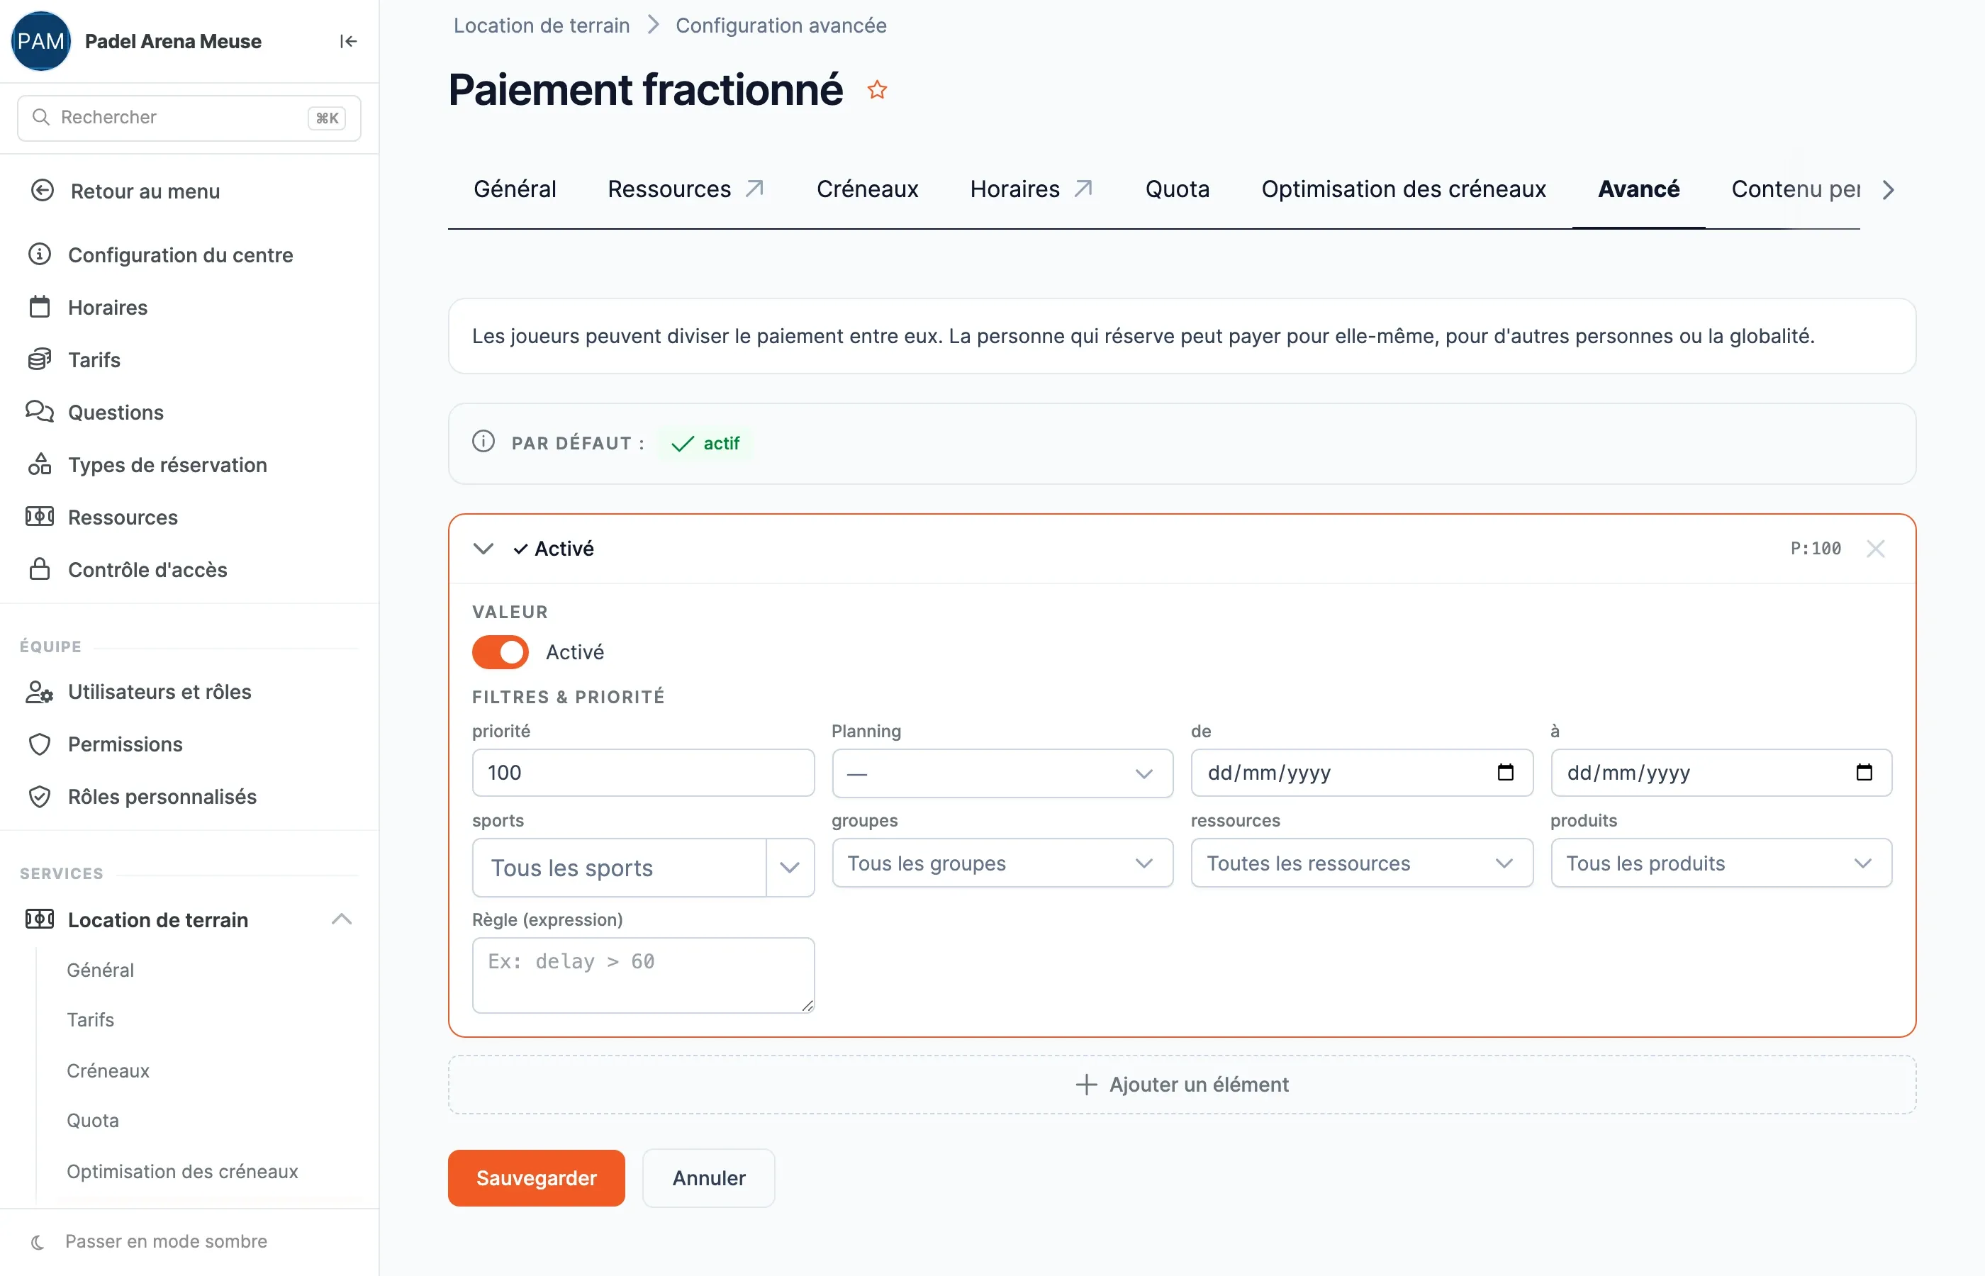Click the shapes icon of Types de réservation
Image resolution: width=1985 pixels, height=1276 pixels.
pyautogui.click(x=40, y=464)
